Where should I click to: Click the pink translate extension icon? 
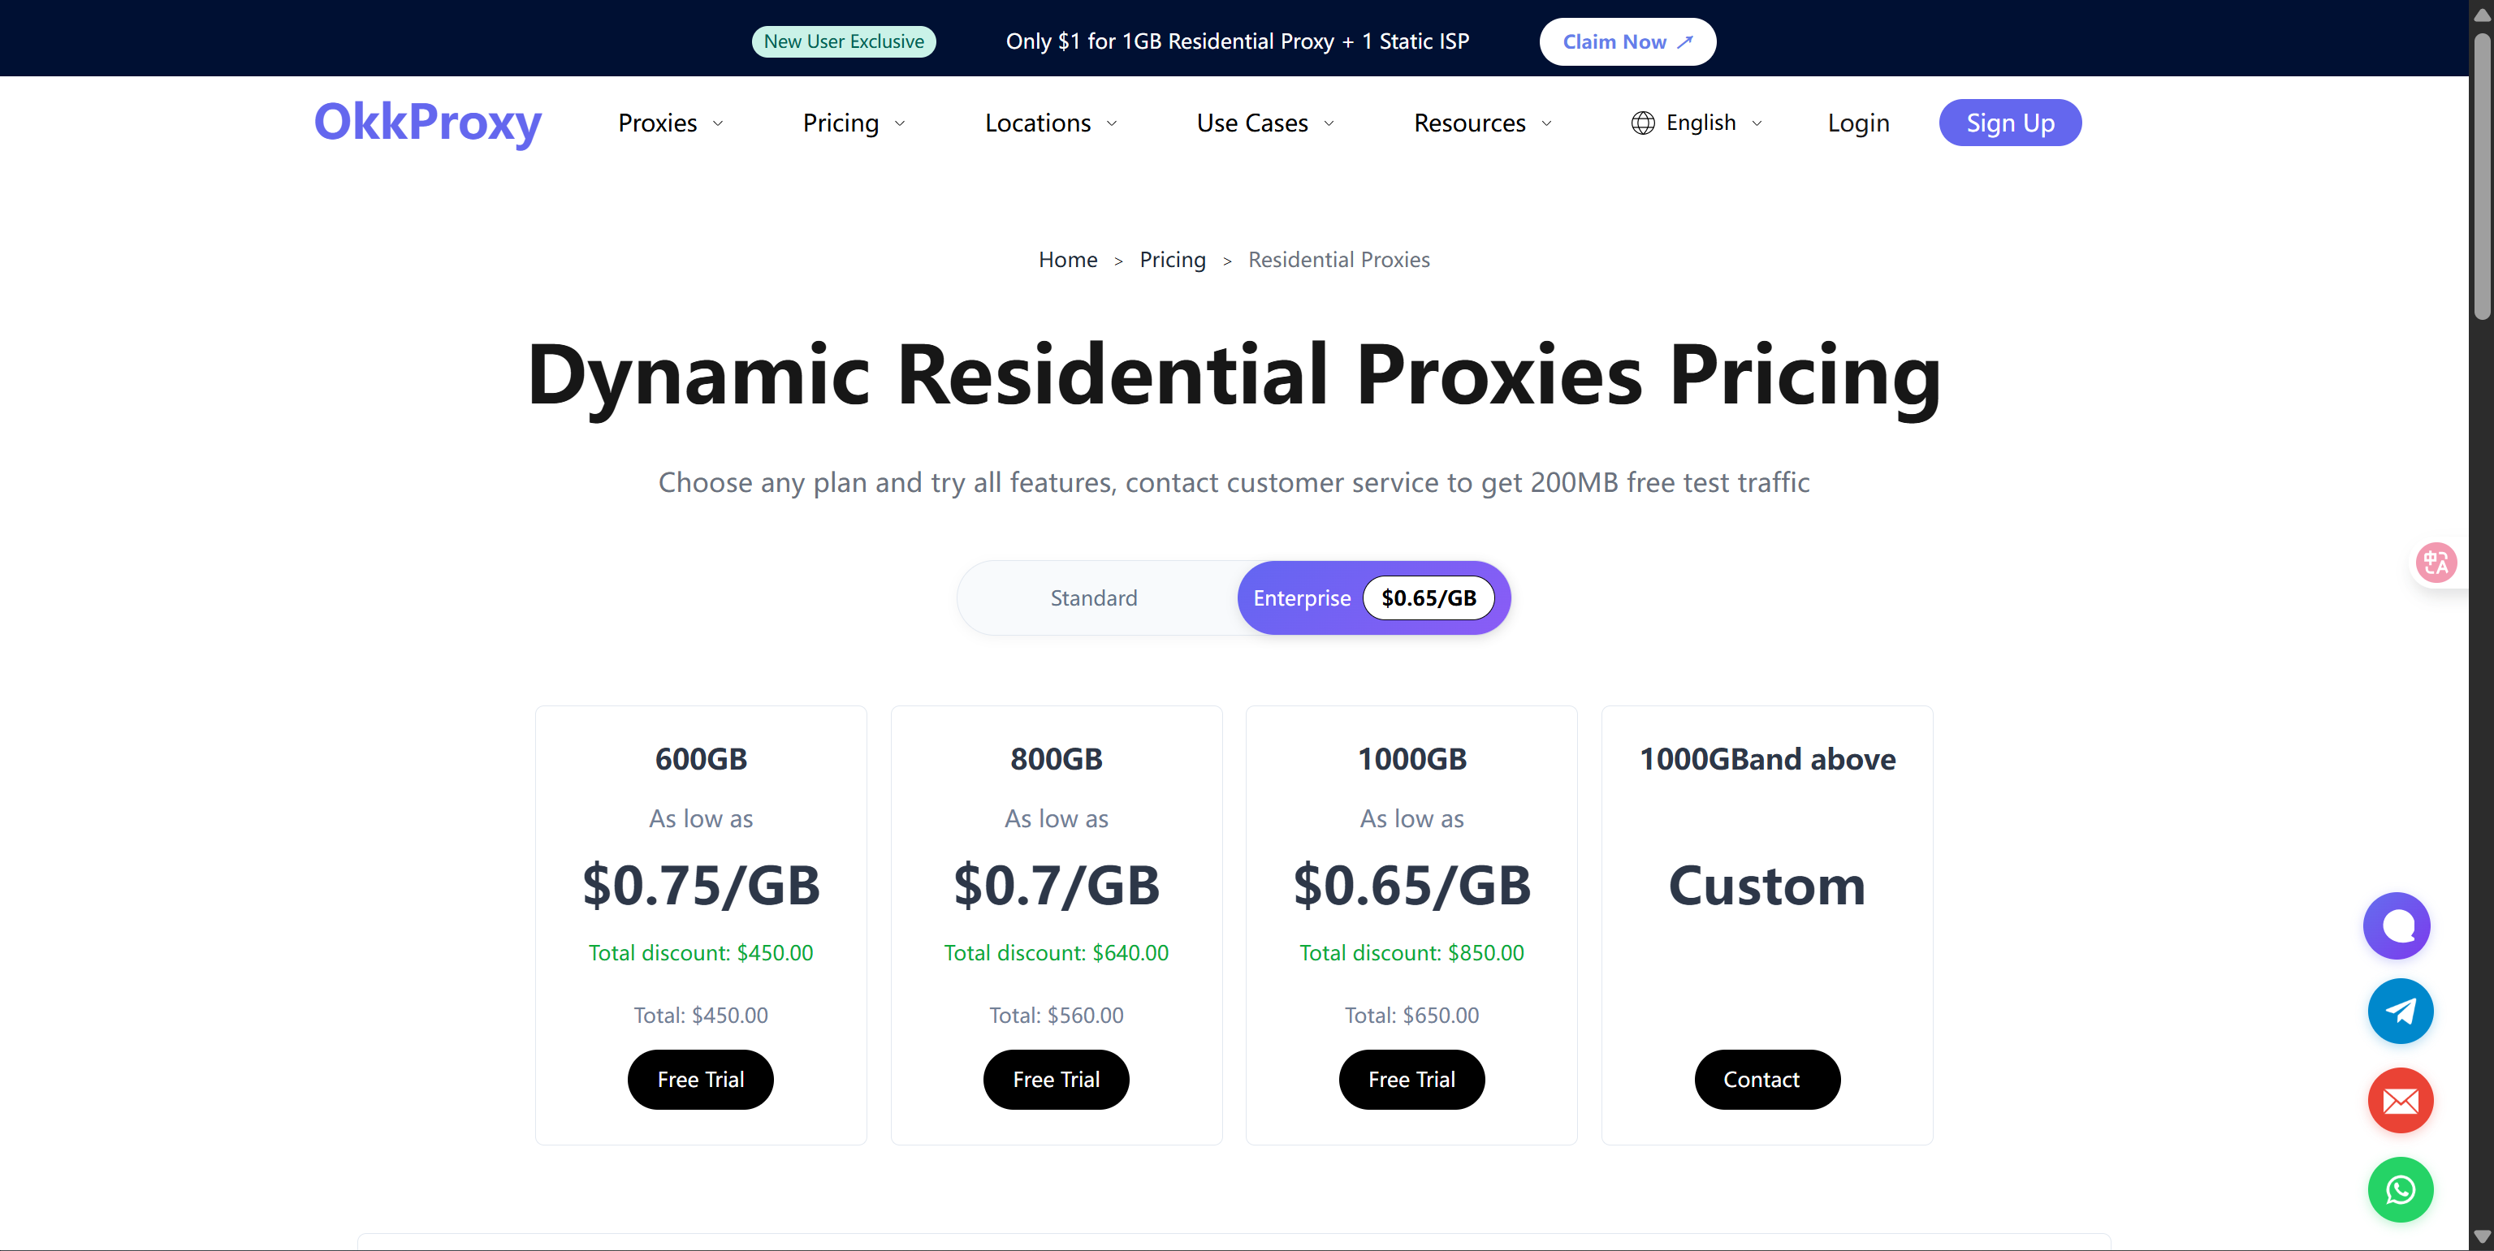2436,562
